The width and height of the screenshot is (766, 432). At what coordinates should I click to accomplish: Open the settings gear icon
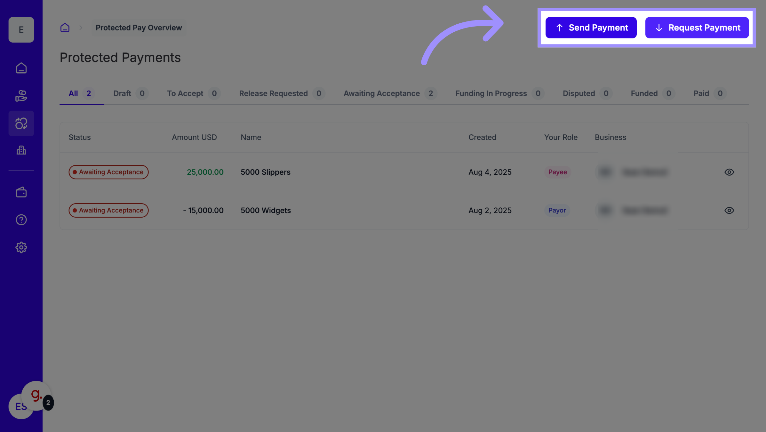tap(21, 247)
